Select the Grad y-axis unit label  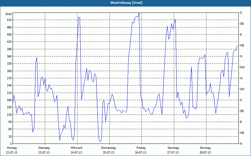pyautogui.click(x=8, y=14)
